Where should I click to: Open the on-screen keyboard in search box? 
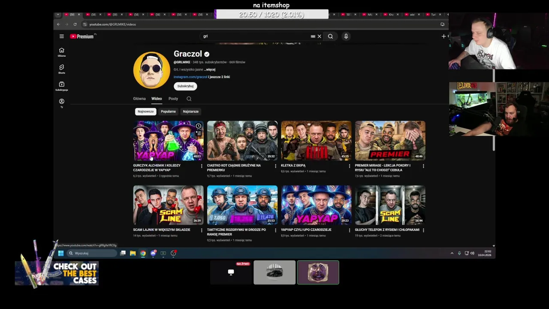313,36
